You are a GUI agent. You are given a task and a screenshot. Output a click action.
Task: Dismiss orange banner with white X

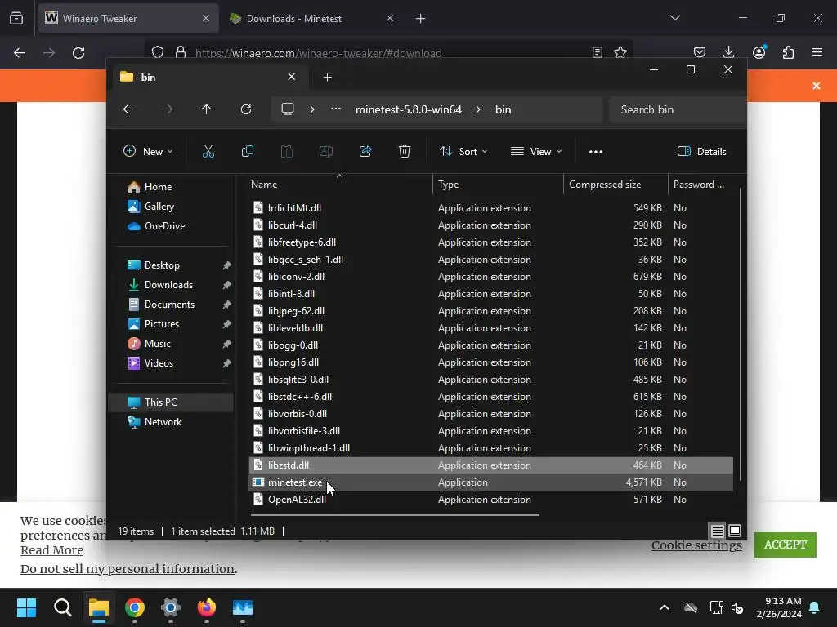coord(817,86)
